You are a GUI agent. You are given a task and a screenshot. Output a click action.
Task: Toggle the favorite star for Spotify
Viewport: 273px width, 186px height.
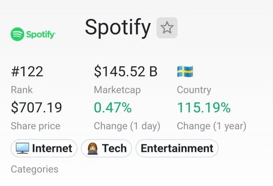tap(167, 28)
